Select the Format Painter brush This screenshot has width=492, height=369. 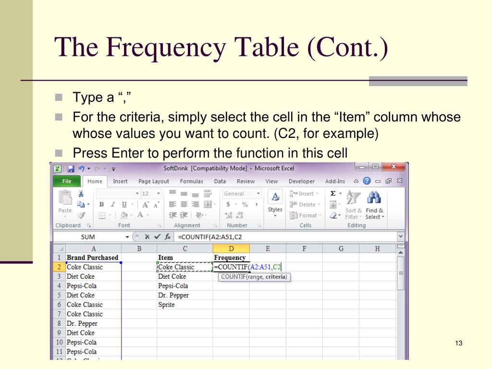pyautogui.click(x=81, y=215)
